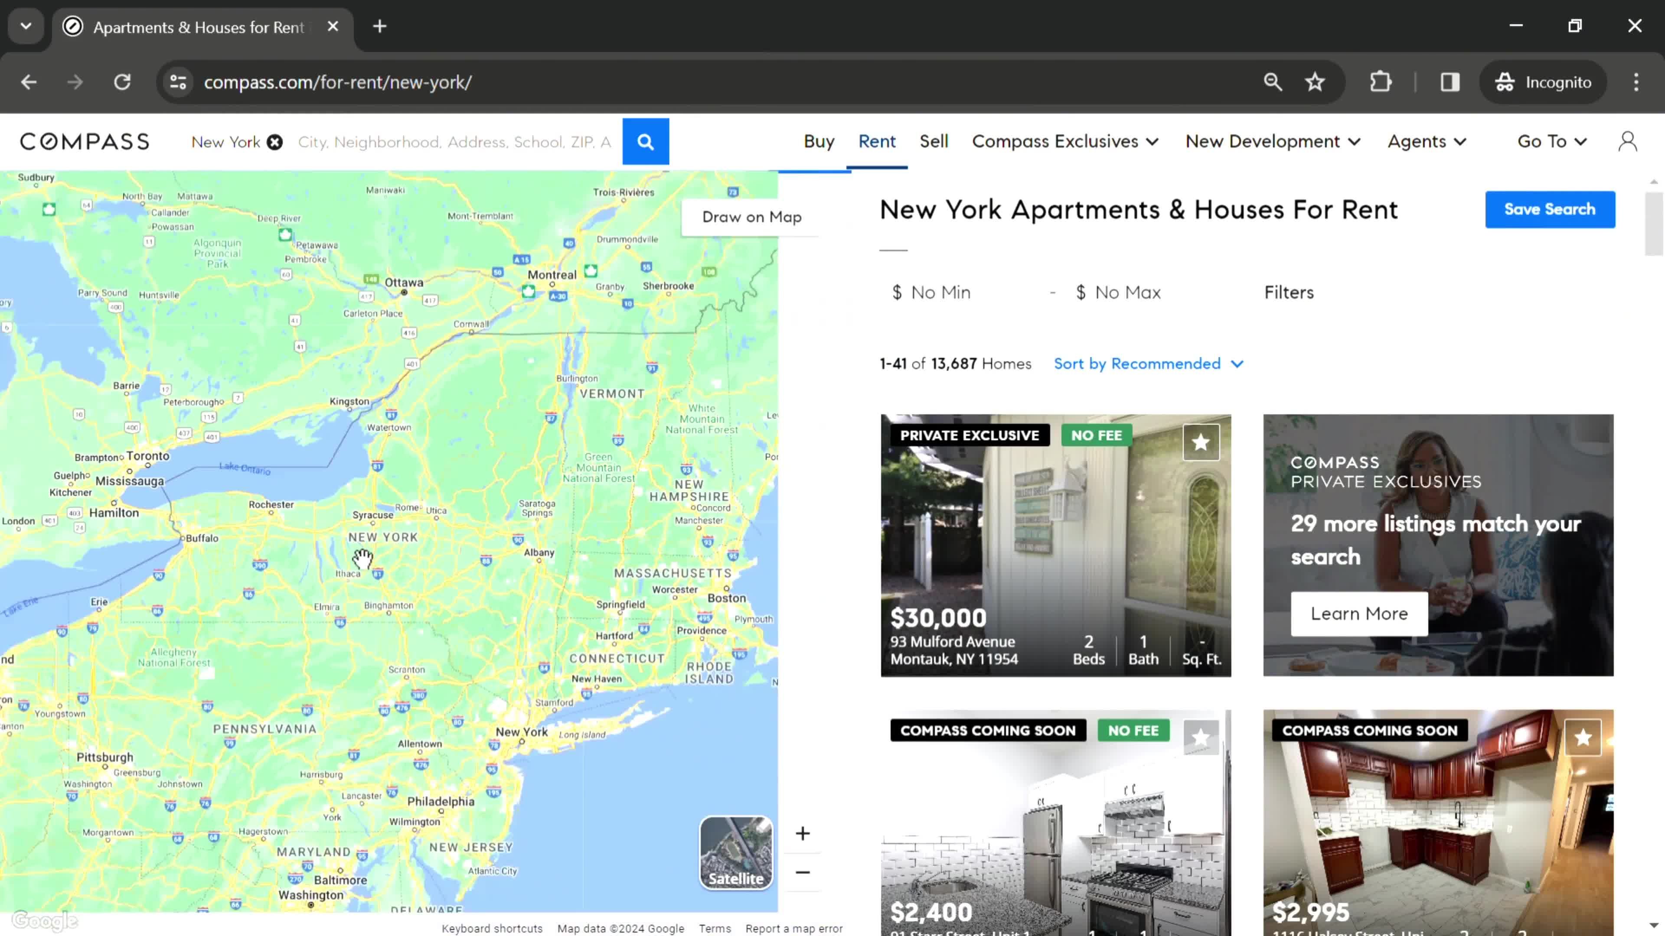
Task: Expand the Go To menu
Action: coord(1552,141)
